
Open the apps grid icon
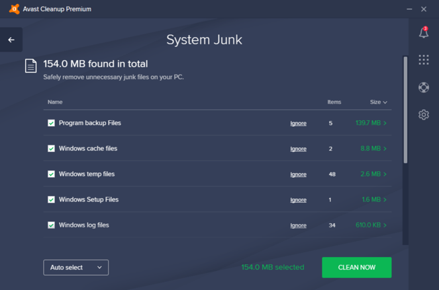tap(424, 60)
